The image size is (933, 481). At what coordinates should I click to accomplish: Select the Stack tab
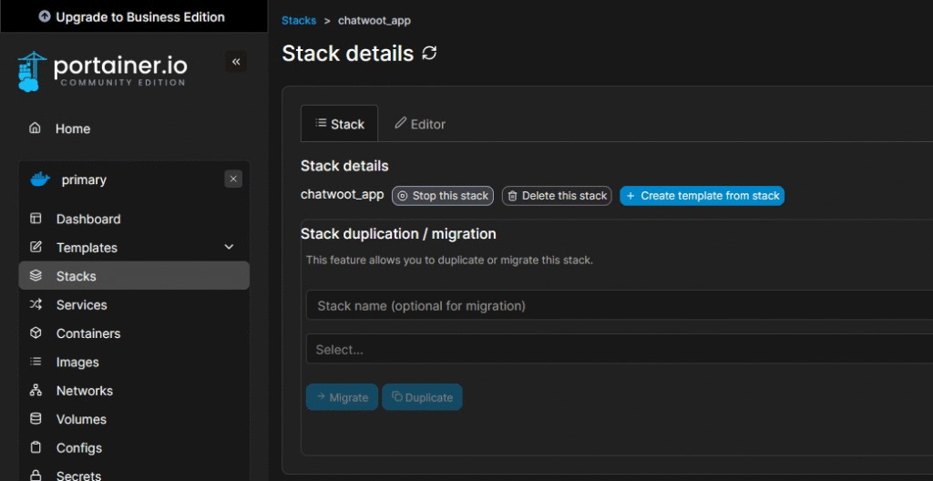click(339, 124)
